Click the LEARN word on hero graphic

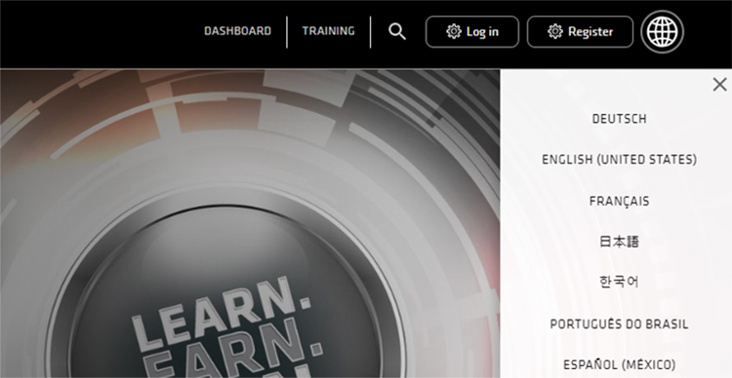click(221, 312)
